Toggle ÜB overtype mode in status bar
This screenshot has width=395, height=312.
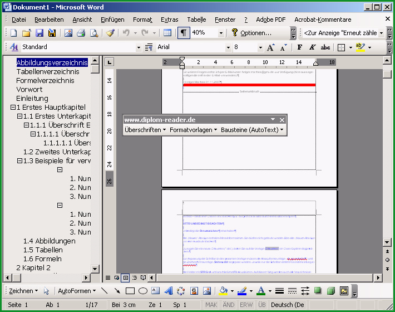pos(261,305)
